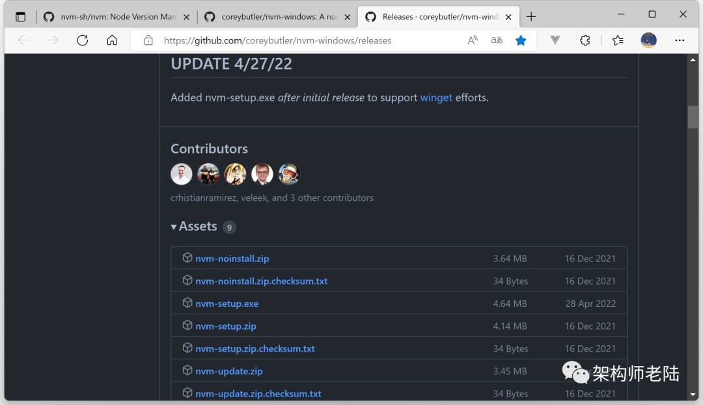Click package icon beside nvm-setup.zip

pos(187,325)
